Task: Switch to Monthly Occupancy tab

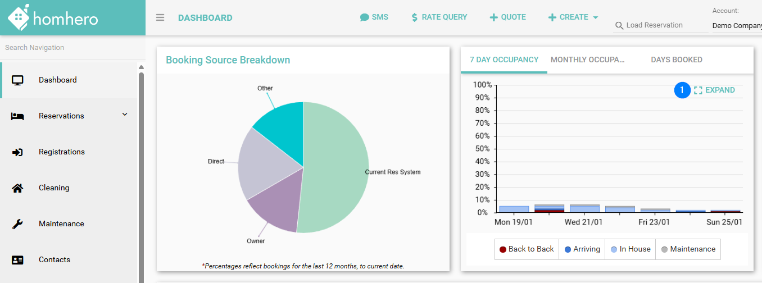Action: tap(587, 60)
